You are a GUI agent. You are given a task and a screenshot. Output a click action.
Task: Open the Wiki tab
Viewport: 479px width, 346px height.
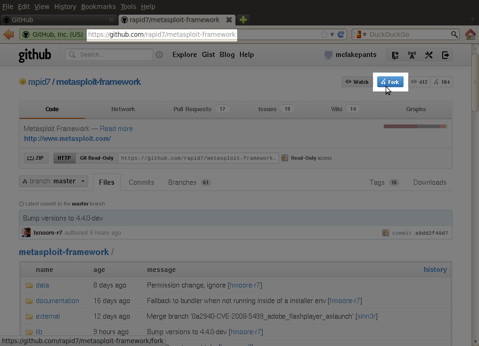345,109
